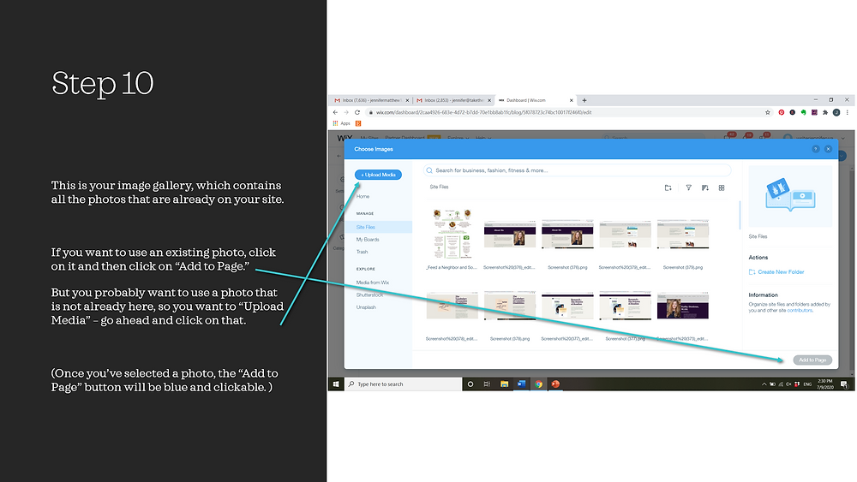Click the Upload Media button

(x=378, y=175)
